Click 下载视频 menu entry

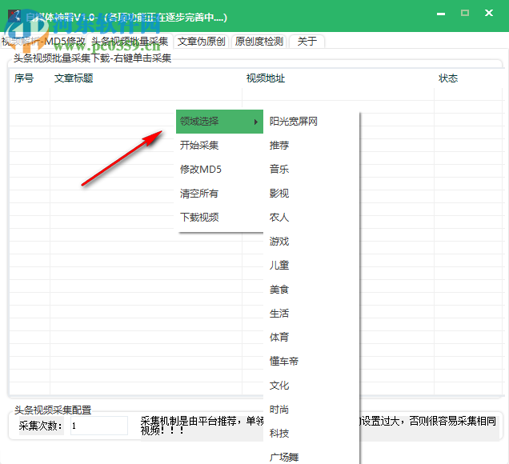(219, 218)
